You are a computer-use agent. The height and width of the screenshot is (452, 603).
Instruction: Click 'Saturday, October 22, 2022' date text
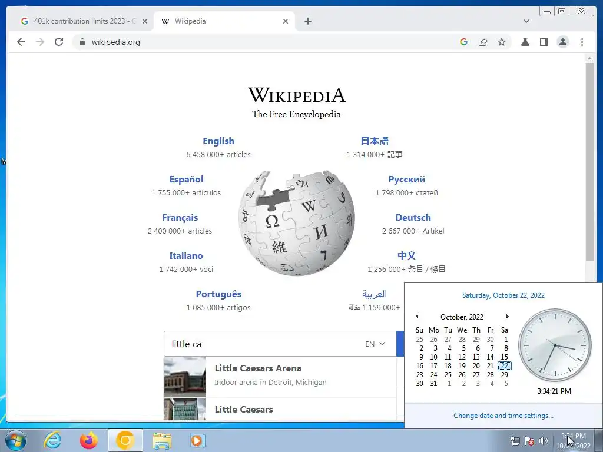click(x=503, y=295)
